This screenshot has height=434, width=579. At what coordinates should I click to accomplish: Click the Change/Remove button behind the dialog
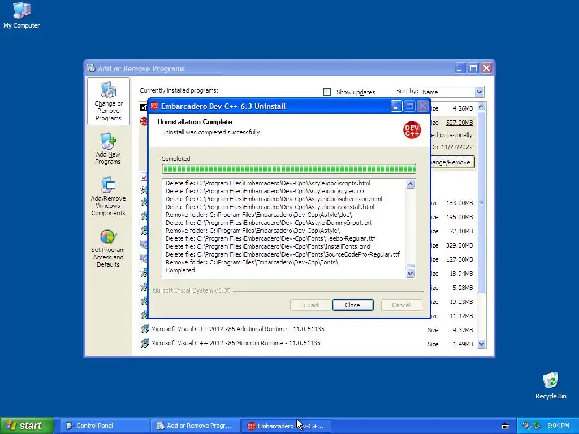click(452, 162)
